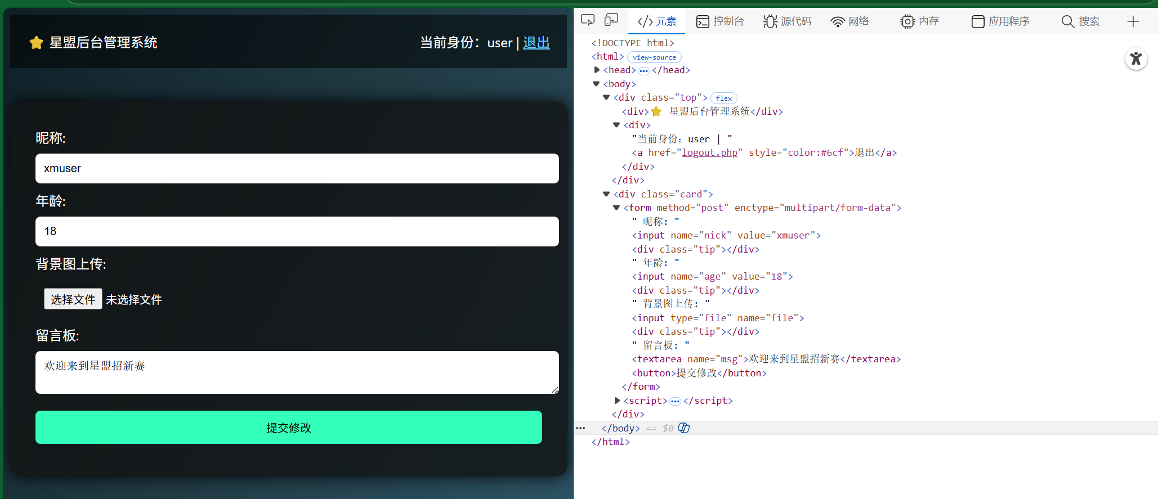Click the inspect element picker icon

click(587, 21)
